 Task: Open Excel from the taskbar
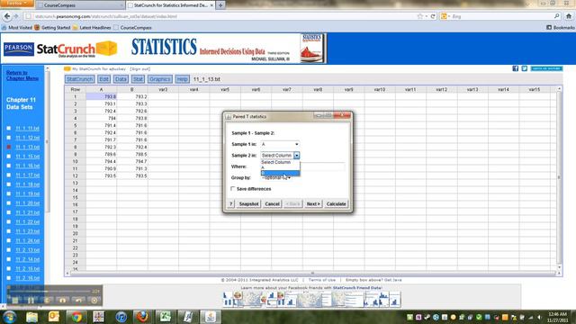click(x=166, y=317)
